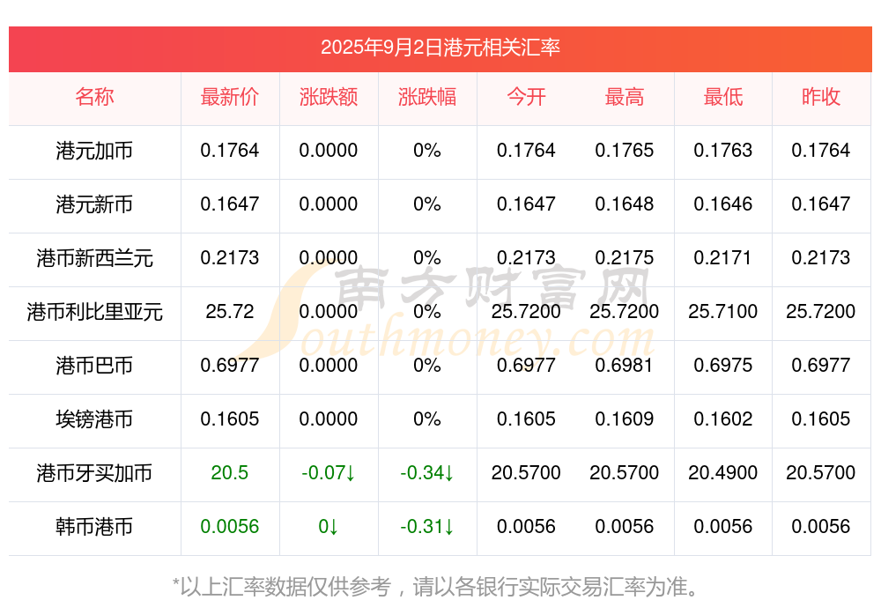This screenshot has height=615, width=881.
Task: Select 港币巴币 highest value 0.6981
Action: click(625, 365)
